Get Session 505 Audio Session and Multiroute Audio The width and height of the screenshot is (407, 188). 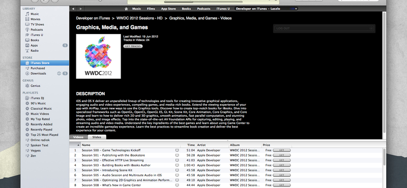point(282,175)
